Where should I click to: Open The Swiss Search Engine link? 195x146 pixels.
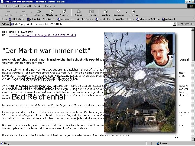click(115, 19)
